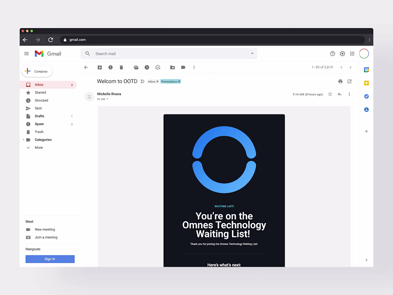Compose a new email
The height and width of the screenshot is (295, 393).
click(x=37, y=72)
